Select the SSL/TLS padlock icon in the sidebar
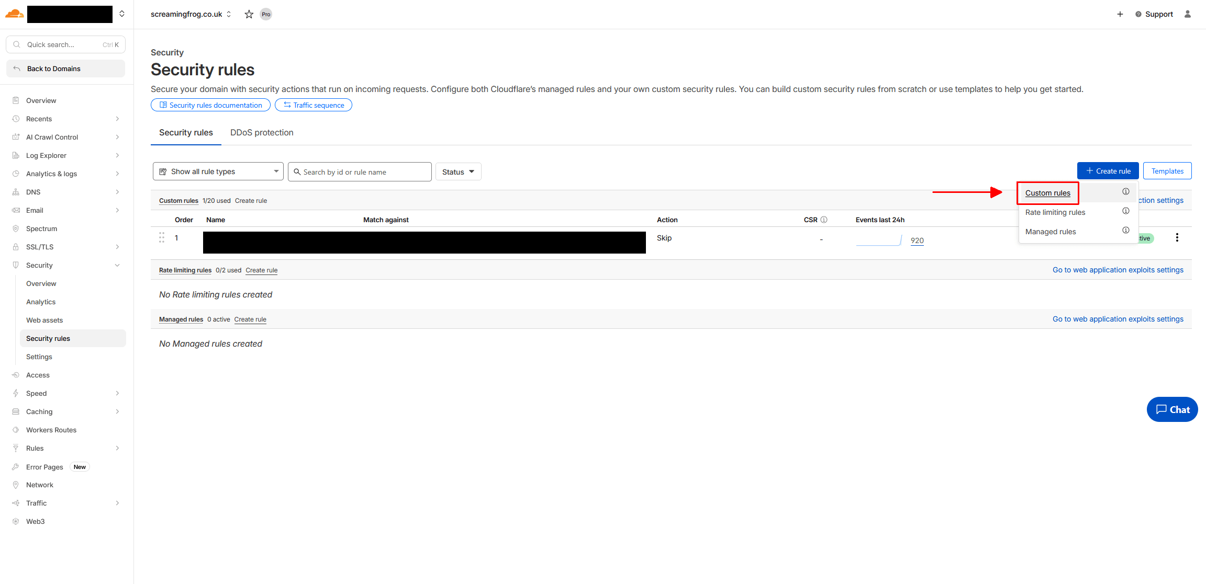The height and width of the screenshot is (584, 1206). point(16,246)
